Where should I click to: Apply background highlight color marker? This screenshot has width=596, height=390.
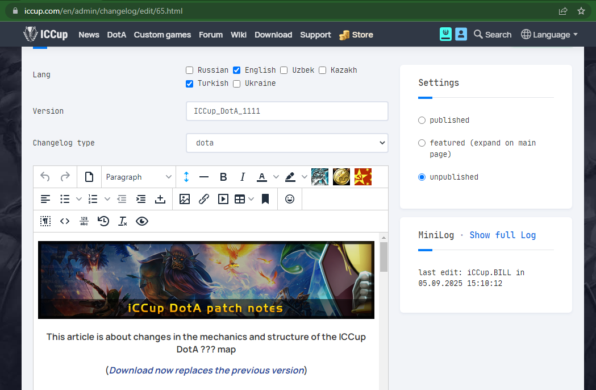[x=290, y=177]
